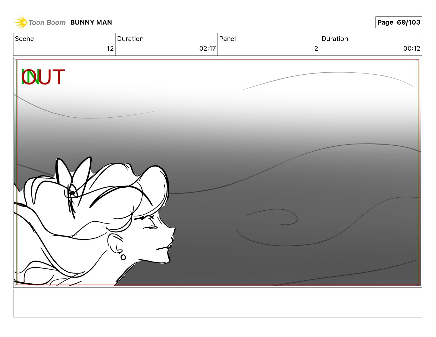Viewport: 436px width, 337px height.
Task: Select scene number 12
Action: pos(110,49)
